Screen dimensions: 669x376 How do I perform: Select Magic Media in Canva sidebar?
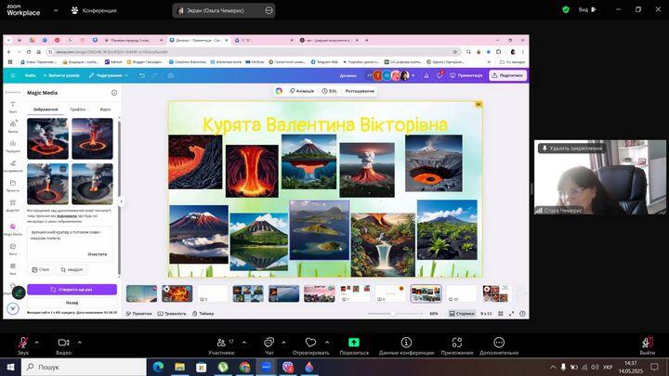[x=13, y=229]
